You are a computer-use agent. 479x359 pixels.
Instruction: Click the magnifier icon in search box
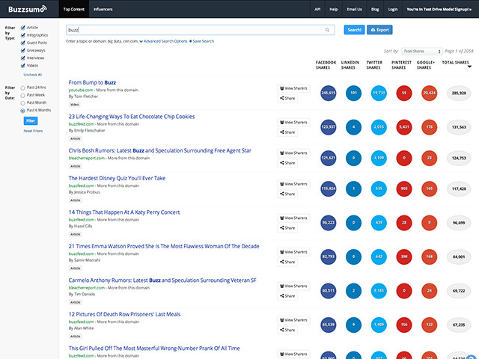(x=327, y=30)
